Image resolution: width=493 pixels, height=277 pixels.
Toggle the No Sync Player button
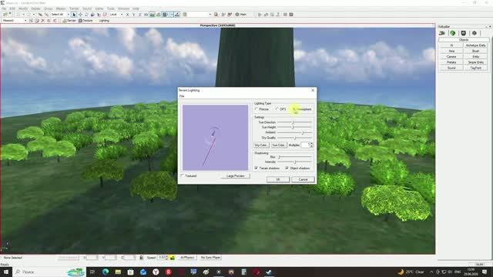[210, 258]
